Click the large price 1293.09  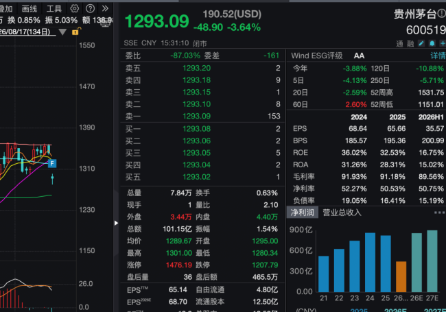(156, 21)
